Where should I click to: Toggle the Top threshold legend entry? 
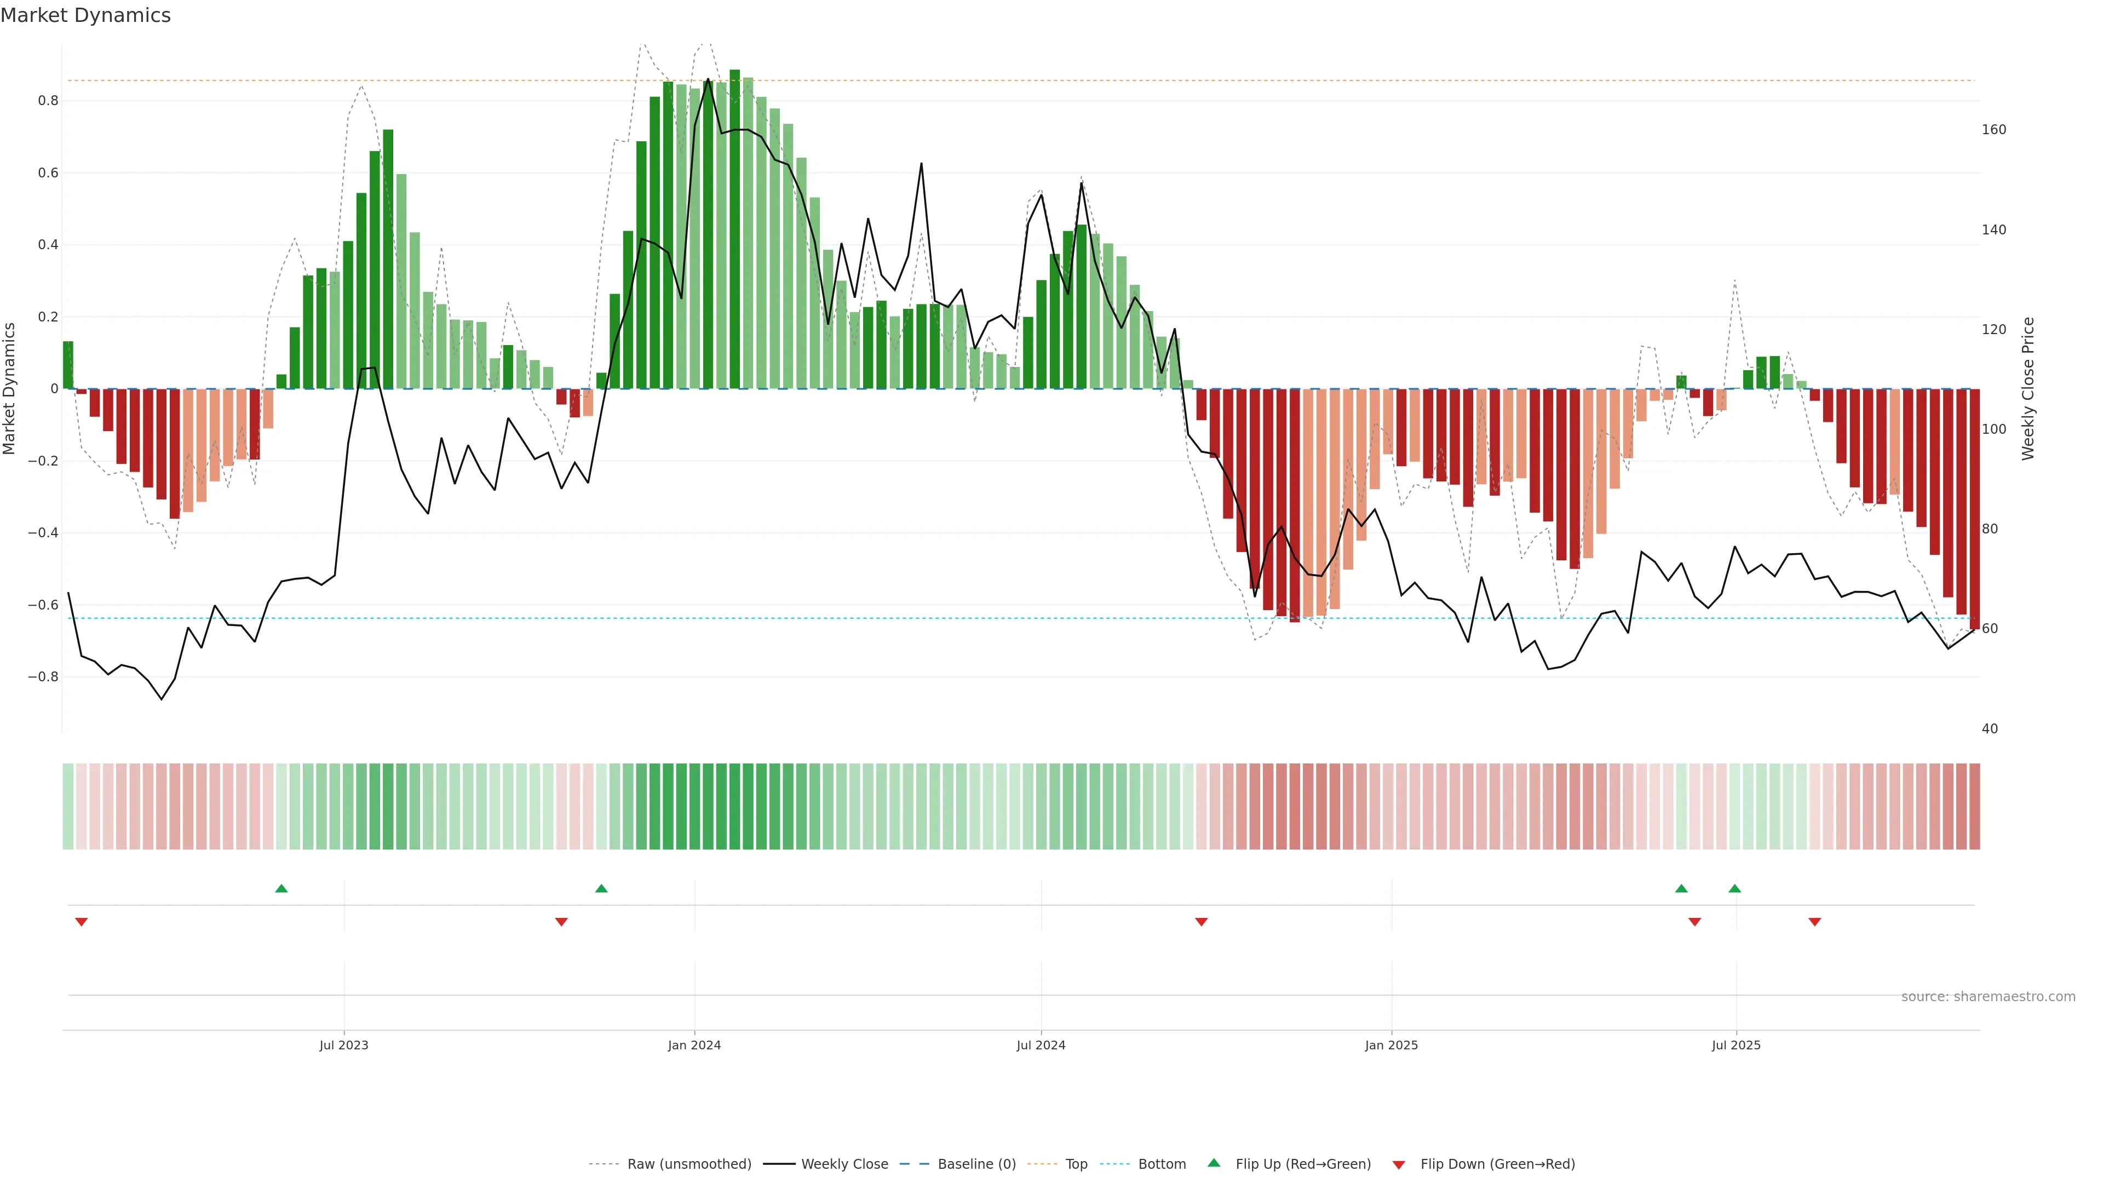[x=1076, y=1164]
